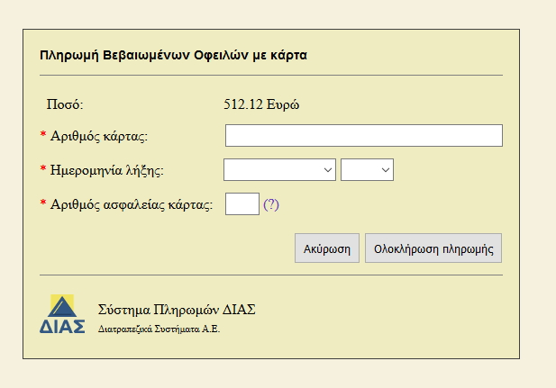The height and width of the screenshot is (388, 556).
Task: Click the chevron arrow of the month selector
Action: click(328, 170)
